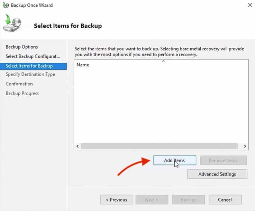Click the Remove Items button
Screen dimensions: 255x211
(223, 160)
